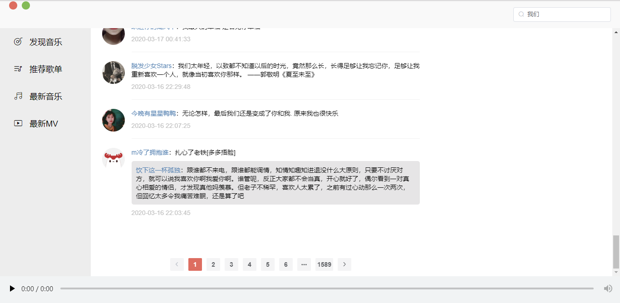Click the search magnifier icon

[x=521, y=14]
